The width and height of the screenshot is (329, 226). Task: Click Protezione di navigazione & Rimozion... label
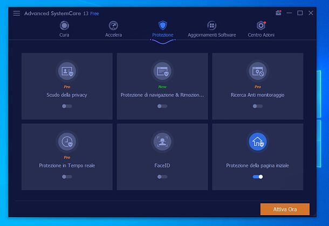[162, 95]
